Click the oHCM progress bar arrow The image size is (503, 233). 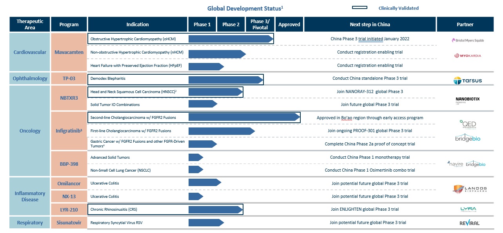pyautogui.click(x=231, y=39)
